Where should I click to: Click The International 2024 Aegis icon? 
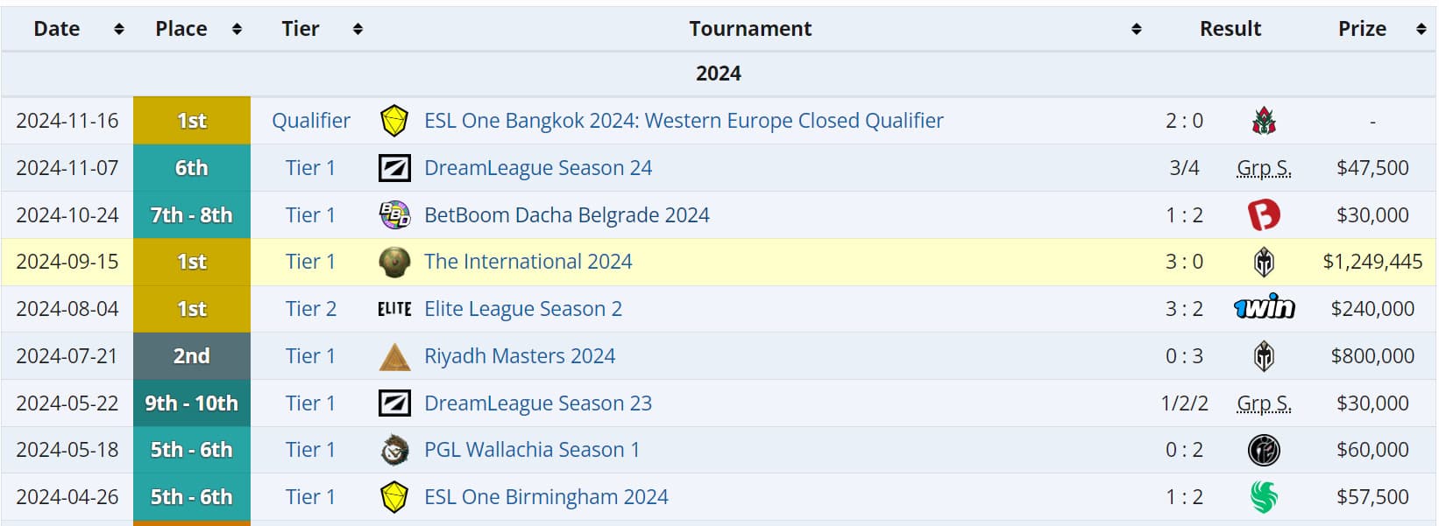pos(394,263)
